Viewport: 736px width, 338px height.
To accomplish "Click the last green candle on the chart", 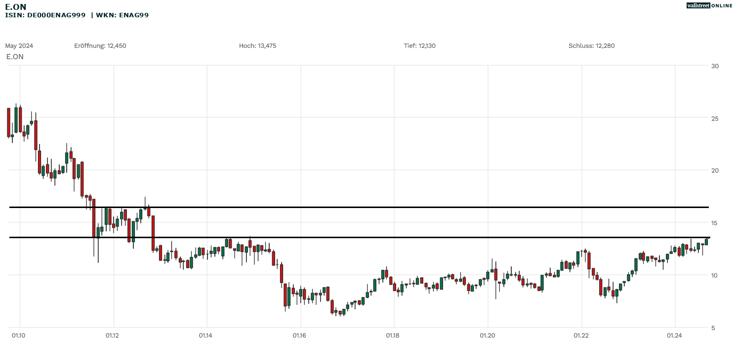I will point(706,242).
